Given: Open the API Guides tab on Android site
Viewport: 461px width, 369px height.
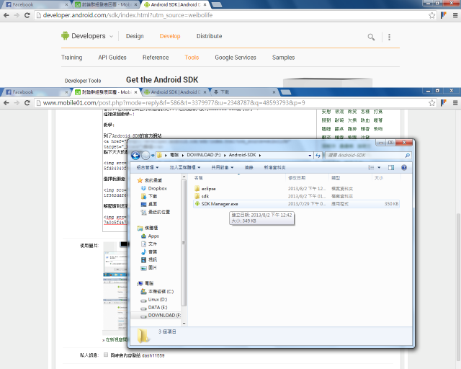Looking at the screenshot, I should coord(112,58).
